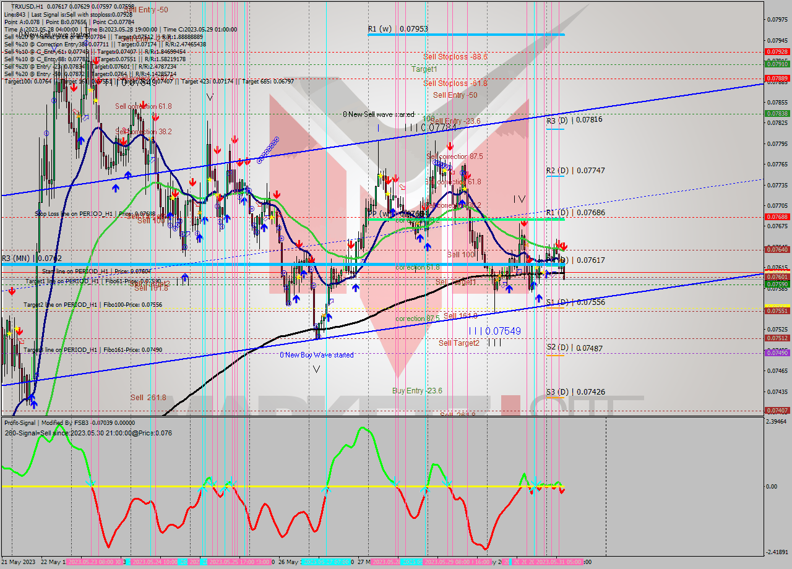This screenshot has height=569, width=792.
Task: Click the "Buy Entry -23.6" label
Action: click(418, 391)
